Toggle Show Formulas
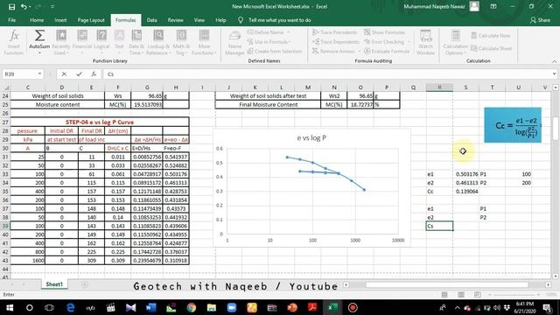Screen dimensions: 560x315 click(385, 32)
